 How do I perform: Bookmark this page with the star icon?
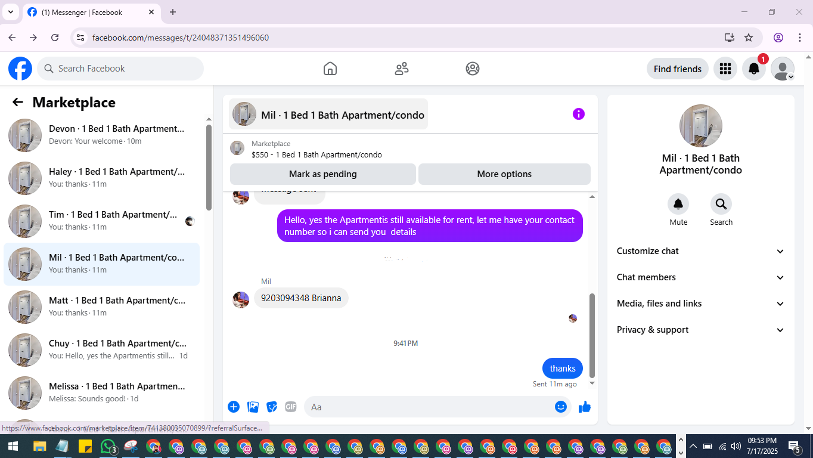coord(749,38)
